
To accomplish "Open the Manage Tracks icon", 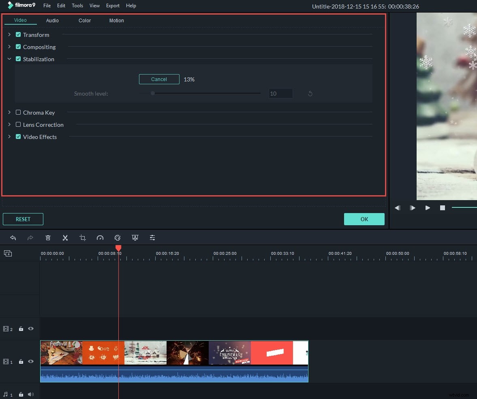I will pyautogui.click(x=8, y=253).
